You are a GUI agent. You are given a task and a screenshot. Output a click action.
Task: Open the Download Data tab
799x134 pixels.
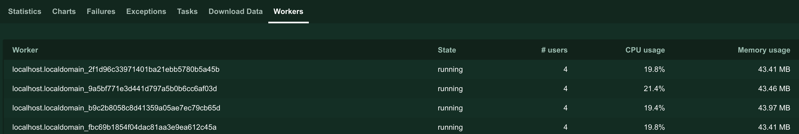pos(235,12)
